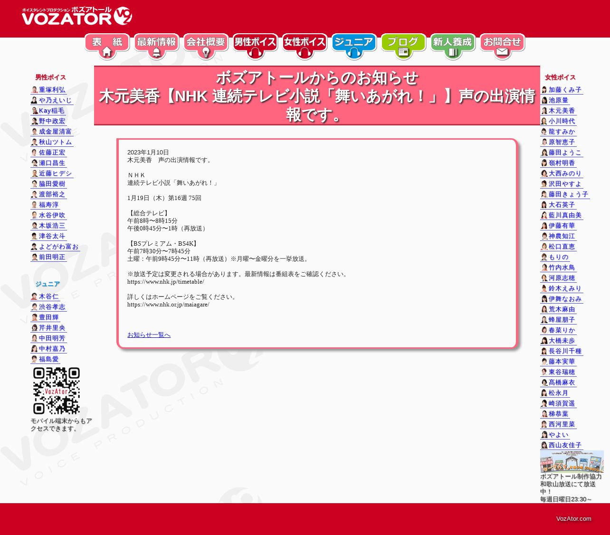Open the 会社概要 company overview button
Image resolution: width=610 pixels, height=535 pixels.
click(x=206, y=47)
